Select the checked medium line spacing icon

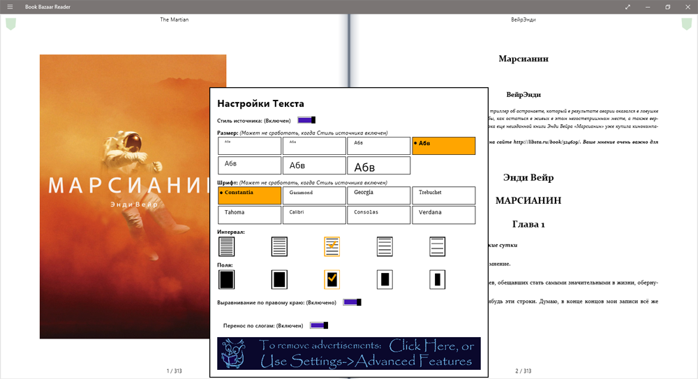332,246
